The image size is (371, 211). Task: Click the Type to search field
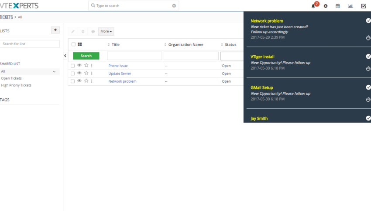pyautogui.click(x=134, y=6)
